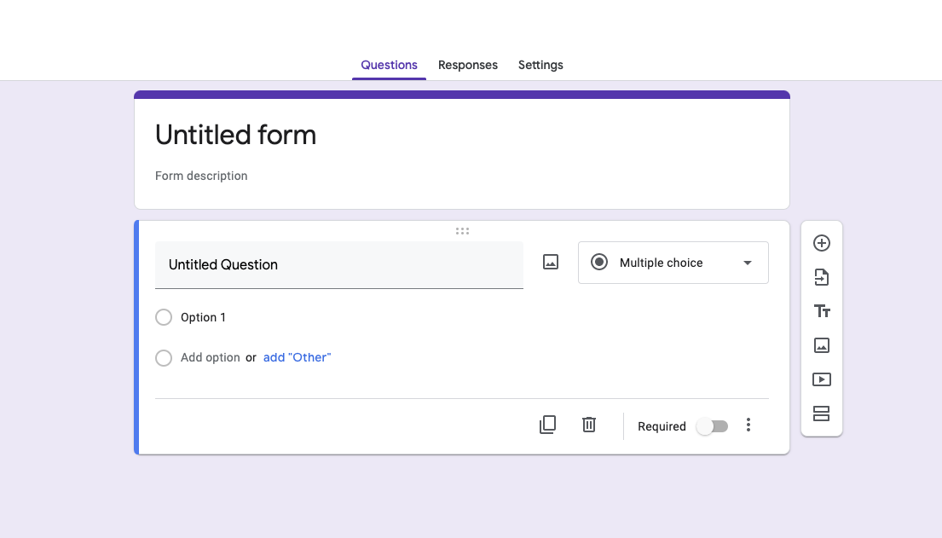Click the Add question plus icon
This screenshot has width=942, height=538.
[x=822, y=243]
